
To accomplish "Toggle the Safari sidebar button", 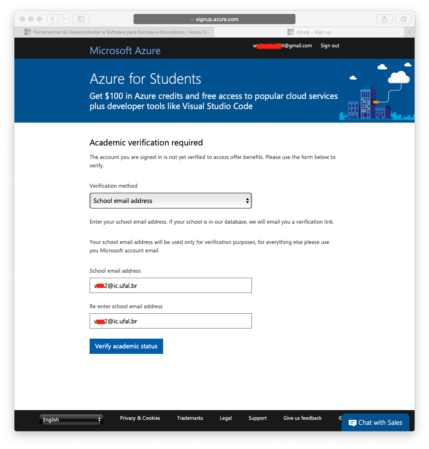I will [81, 19].
